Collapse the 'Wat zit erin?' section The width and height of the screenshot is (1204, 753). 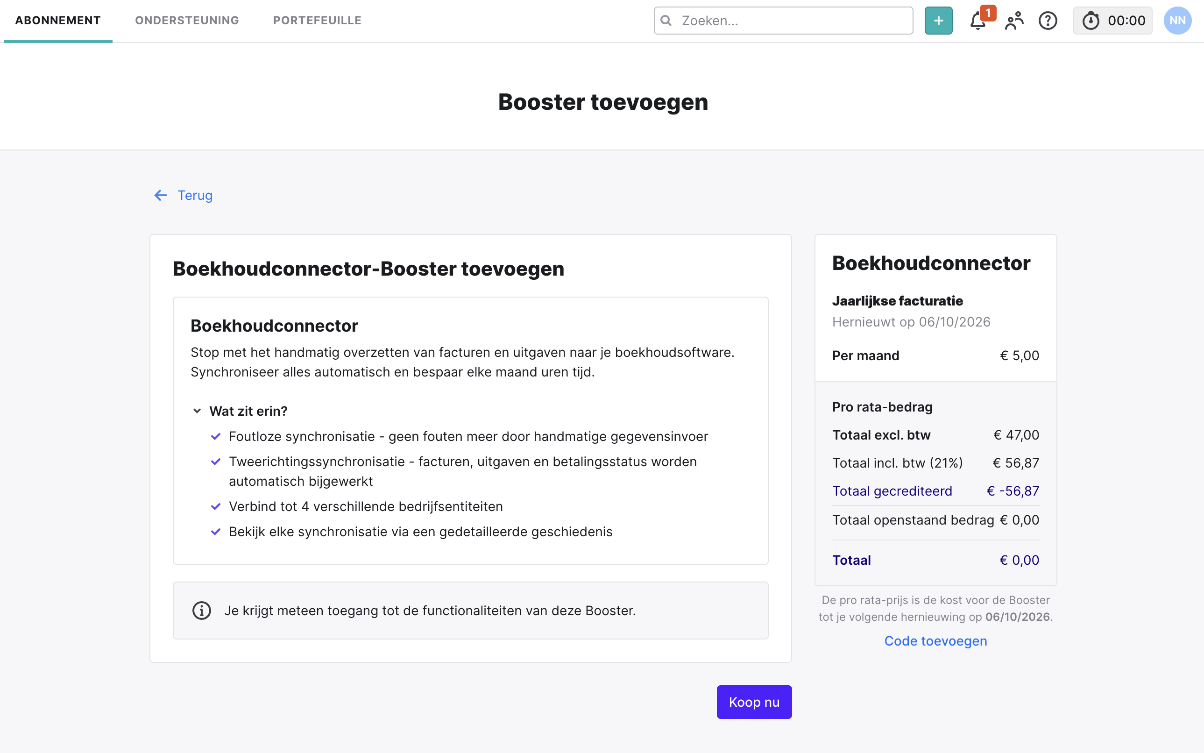coord(240,411)
